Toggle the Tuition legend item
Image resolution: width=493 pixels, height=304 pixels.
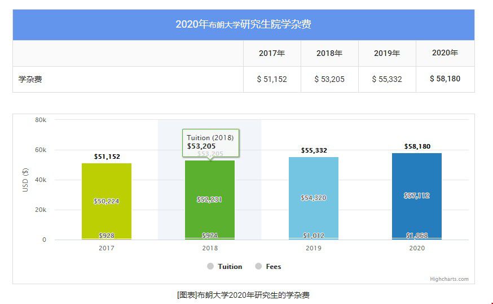225,267
